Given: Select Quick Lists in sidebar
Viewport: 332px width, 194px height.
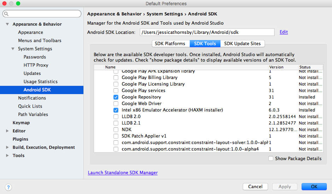Looking at the screenshot, I should point(30,107).
